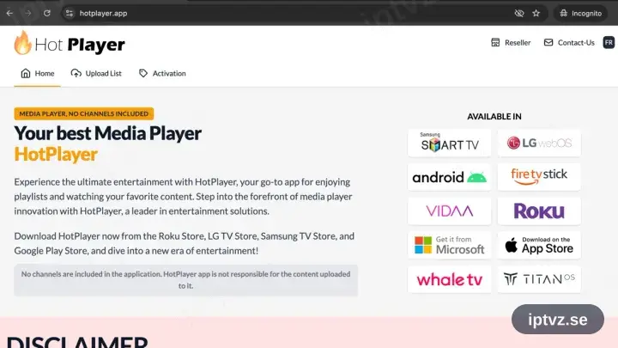
Task: Click the Activation tag icon
Action: pos(143,73)
